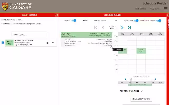The image size is (169, 105).
Task: Click Select link next to Campuses
Action: (19, 20)
